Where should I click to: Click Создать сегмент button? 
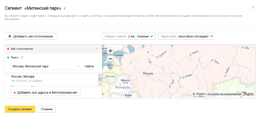[x=20, y=109]
